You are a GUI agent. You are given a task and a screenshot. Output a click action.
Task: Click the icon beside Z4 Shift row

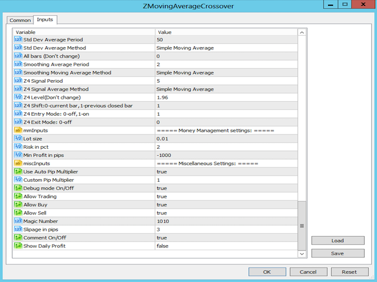coord(18,106)
